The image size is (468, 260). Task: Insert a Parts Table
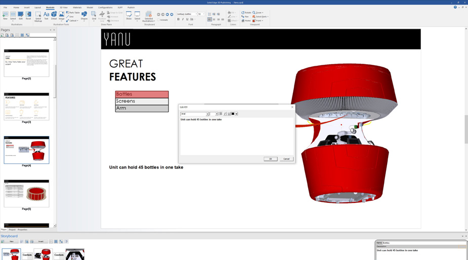[x=73, y=13]
